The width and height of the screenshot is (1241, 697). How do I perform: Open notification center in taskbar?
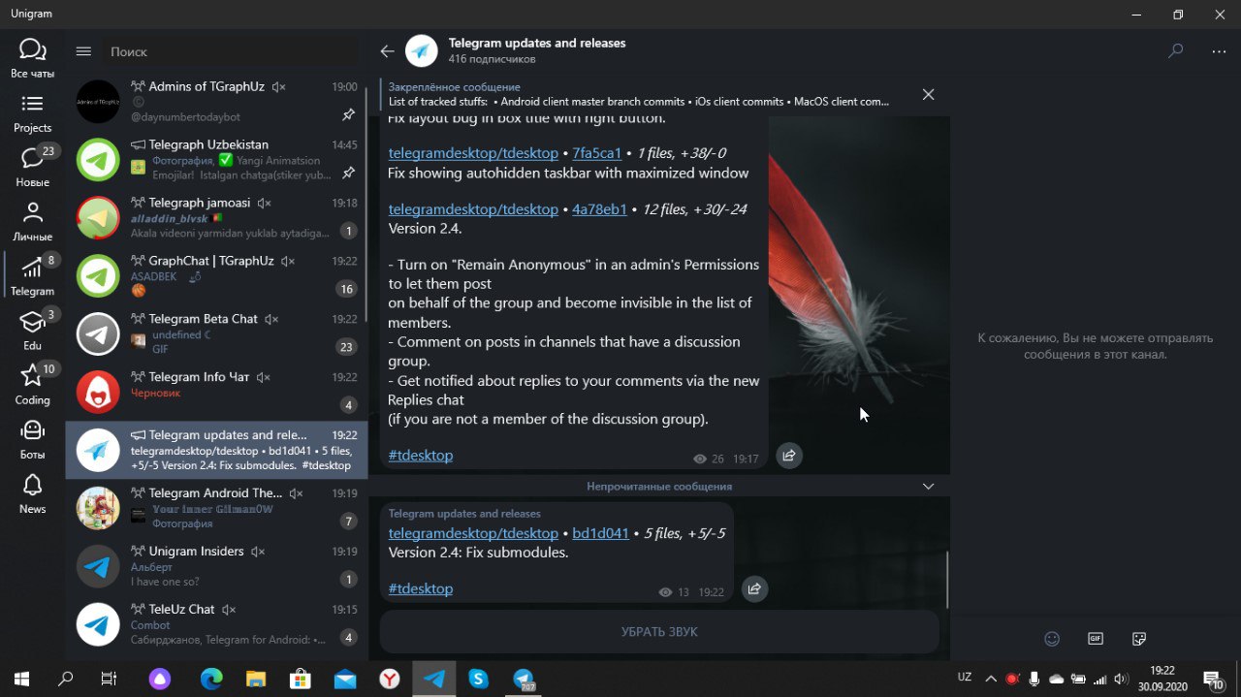tap(1213, 679)
